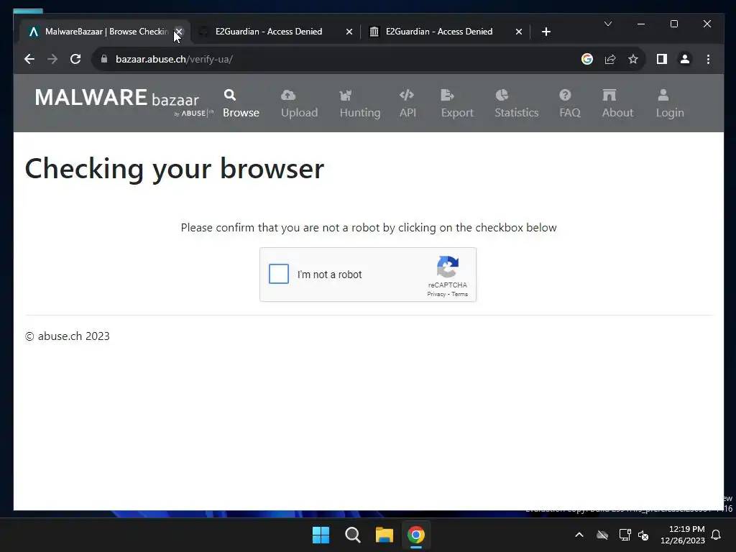Close the first E2Guardian tab
Viewport: 736px width, 552px height.
click(x=349, y=32)
